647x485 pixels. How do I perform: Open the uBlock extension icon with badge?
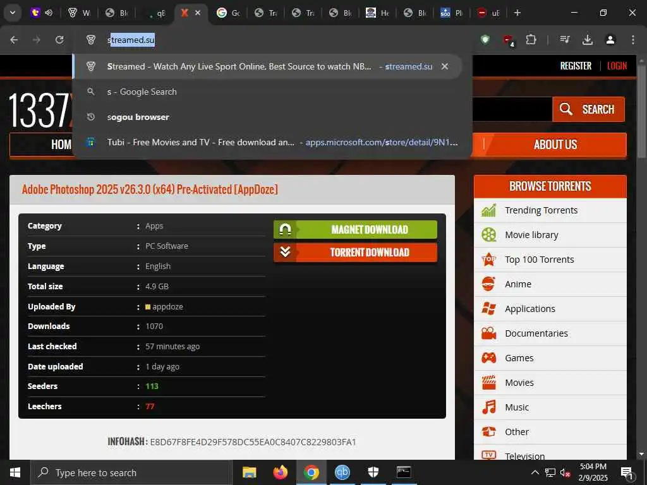pos(508,40)
